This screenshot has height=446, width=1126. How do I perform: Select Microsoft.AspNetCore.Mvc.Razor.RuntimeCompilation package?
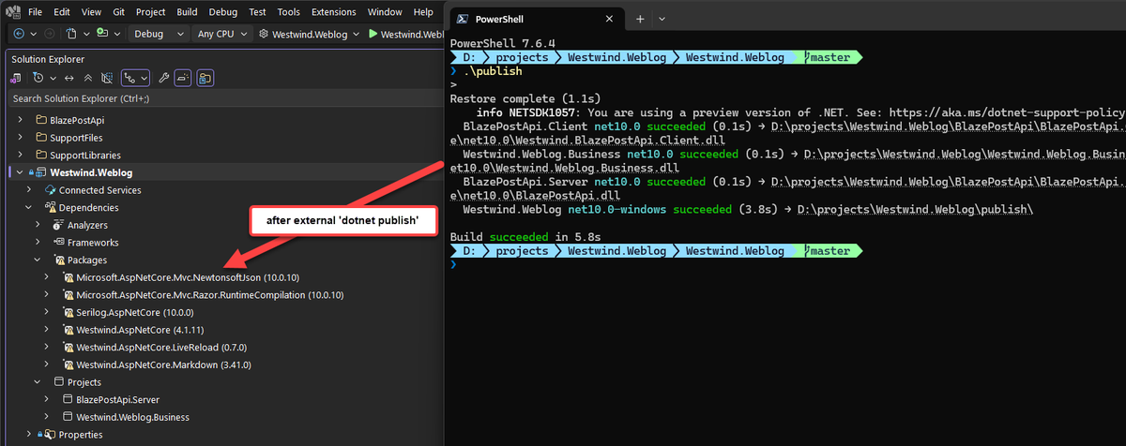click(x=210, y=295)
